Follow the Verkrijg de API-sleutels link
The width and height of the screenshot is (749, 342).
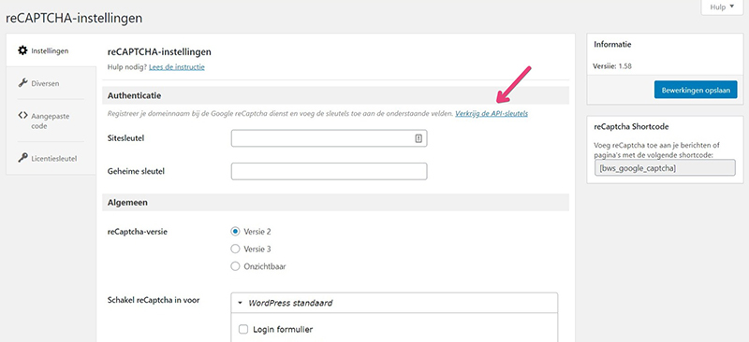(492, 114)
